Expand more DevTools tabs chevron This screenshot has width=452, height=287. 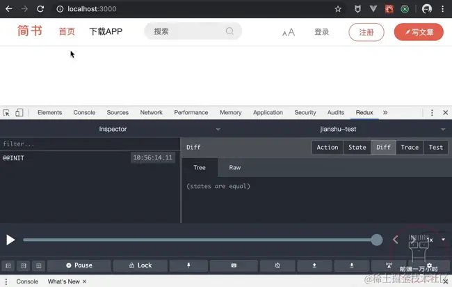[x=385, y=113]
